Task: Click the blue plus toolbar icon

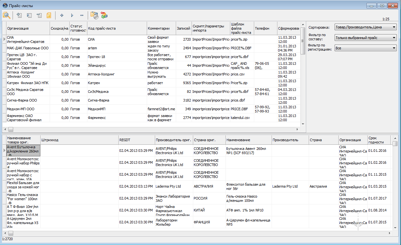Action: click(x=62, y=15)
